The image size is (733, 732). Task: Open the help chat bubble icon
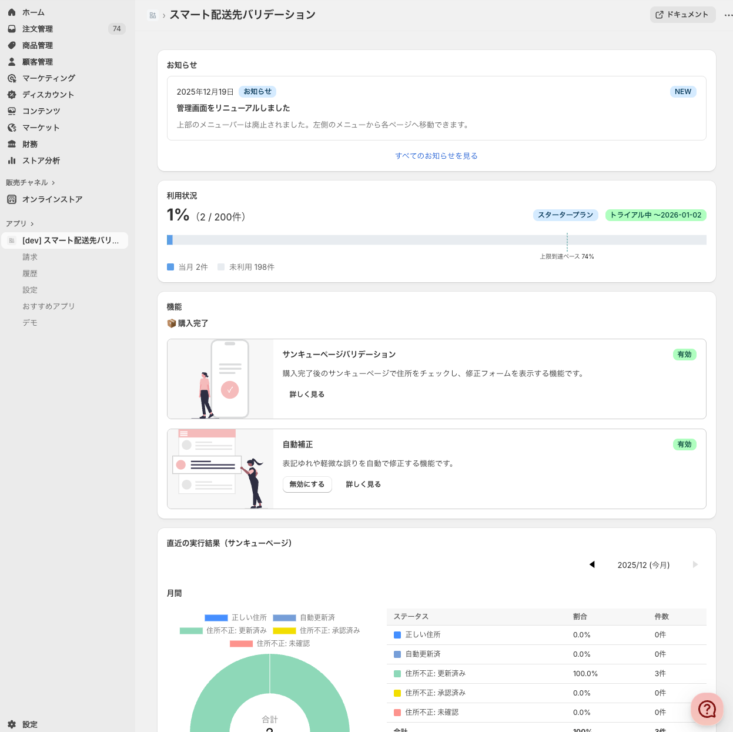pyautogui.click(x=707, y=709)
